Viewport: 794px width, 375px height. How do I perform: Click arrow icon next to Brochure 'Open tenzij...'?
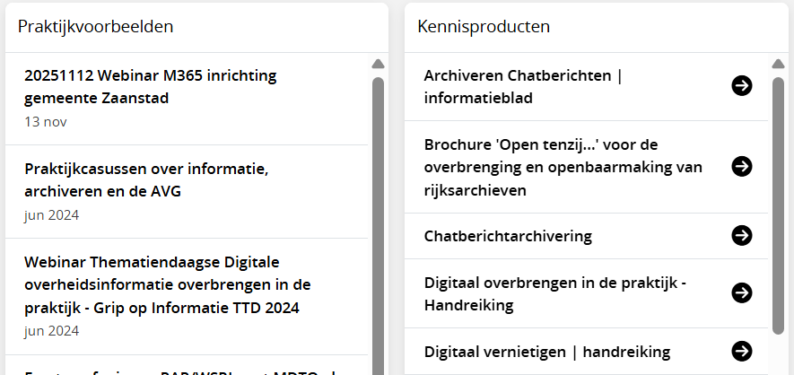click(x=741, y=167)
